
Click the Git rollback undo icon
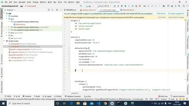(159, 6)
